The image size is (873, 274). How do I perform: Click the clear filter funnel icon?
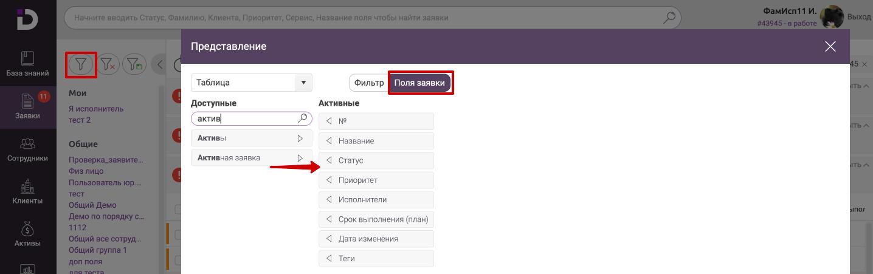coord(108,64)
